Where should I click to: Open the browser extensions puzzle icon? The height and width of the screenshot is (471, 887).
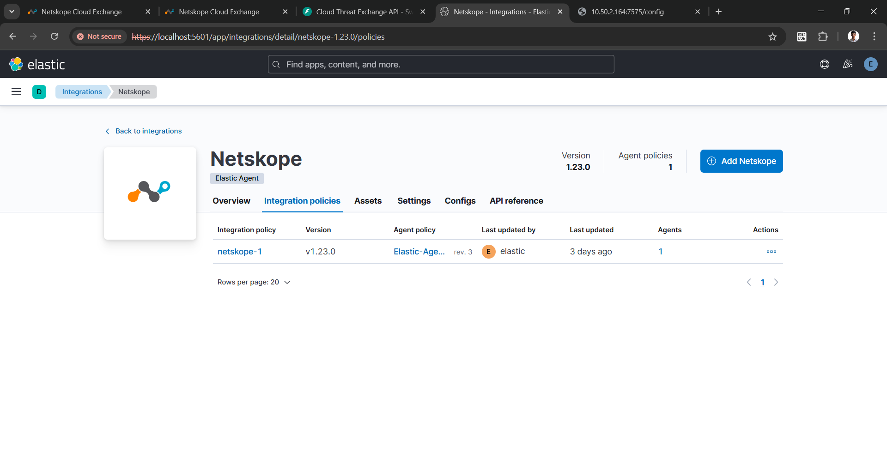(823, 36)
